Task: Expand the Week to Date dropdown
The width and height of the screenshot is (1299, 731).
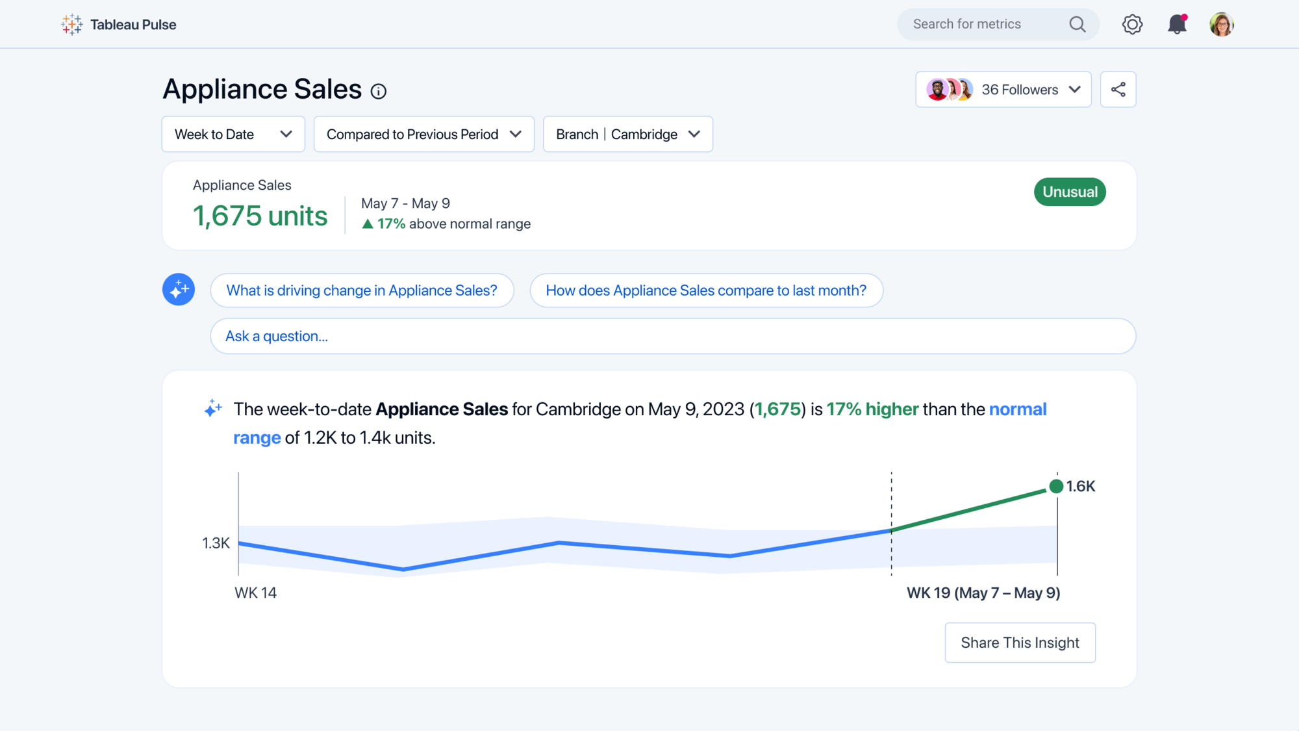Action: (232, 134)
